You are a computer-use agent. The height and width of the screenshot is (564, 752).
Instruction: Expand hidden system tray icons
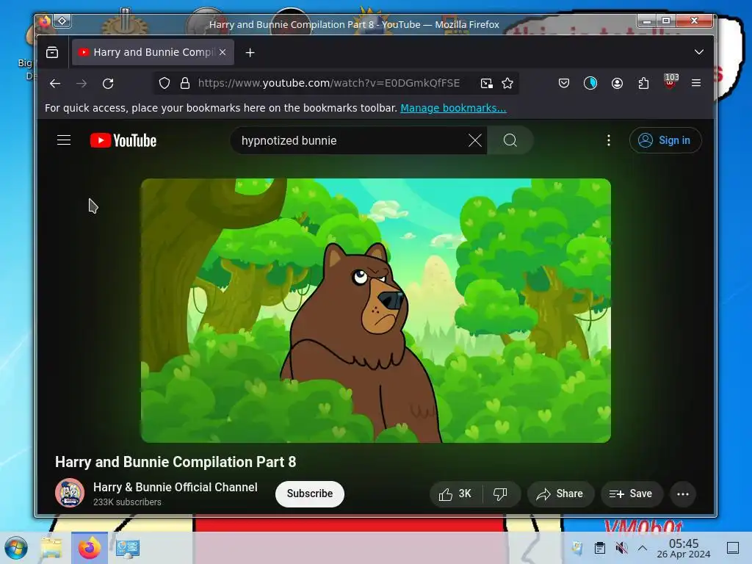tap(643, 548)
